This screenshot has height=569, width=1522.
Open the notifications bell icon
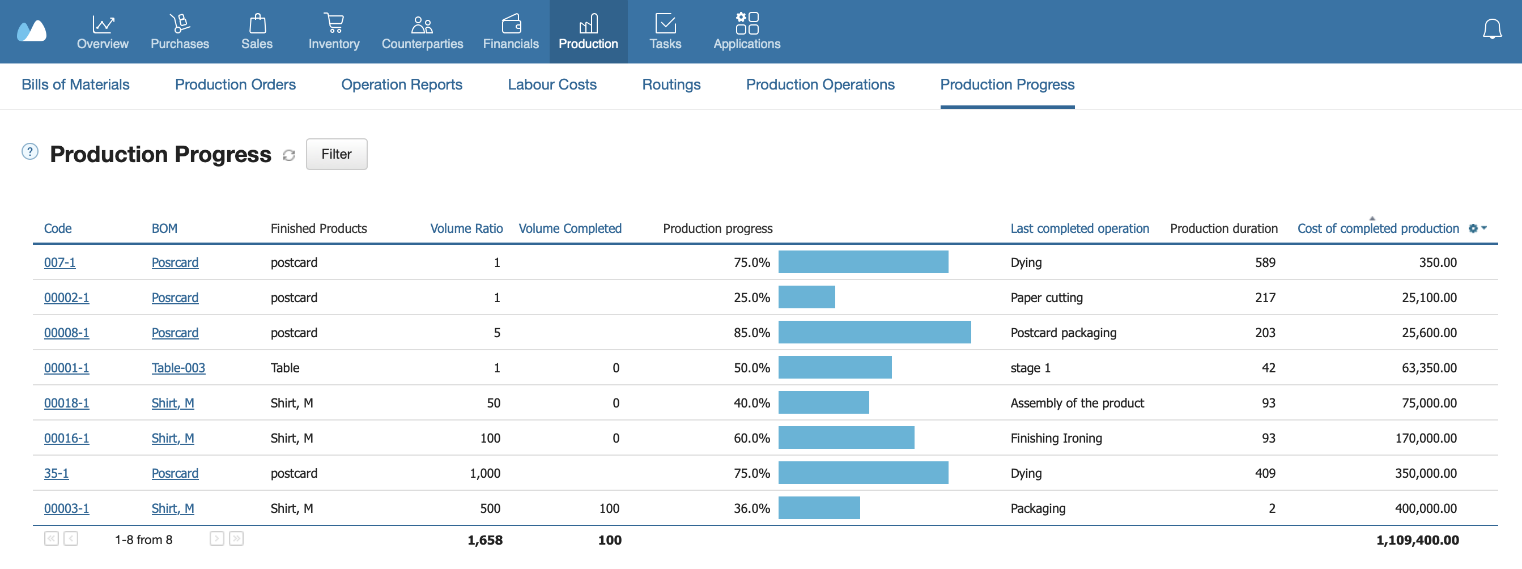coord(1492,28)
